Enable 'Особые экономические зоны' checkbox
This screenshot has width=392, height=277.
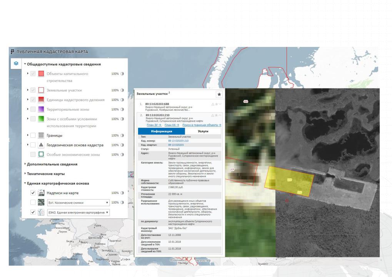(x=33, y=154)
